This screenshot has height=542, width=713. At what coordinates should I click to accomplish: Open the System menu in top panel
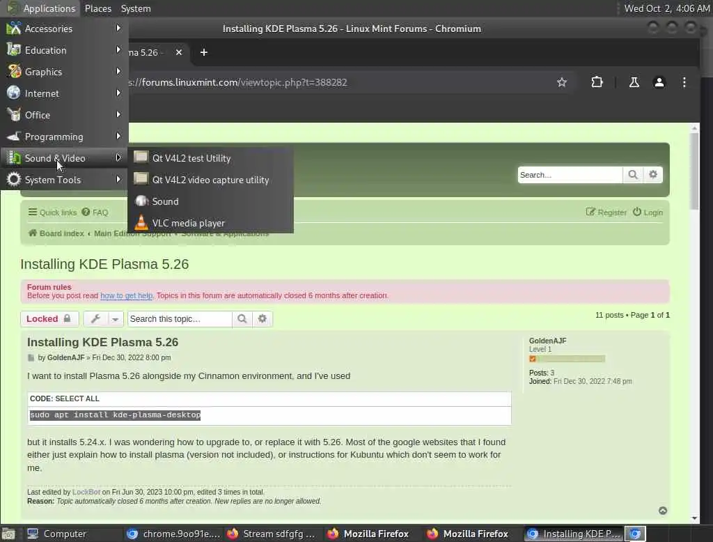[x=136, y=8]
